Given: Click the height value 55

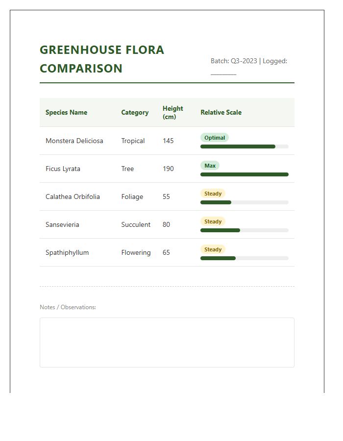Looking at the screenshot, I should [x=166, y=196].
